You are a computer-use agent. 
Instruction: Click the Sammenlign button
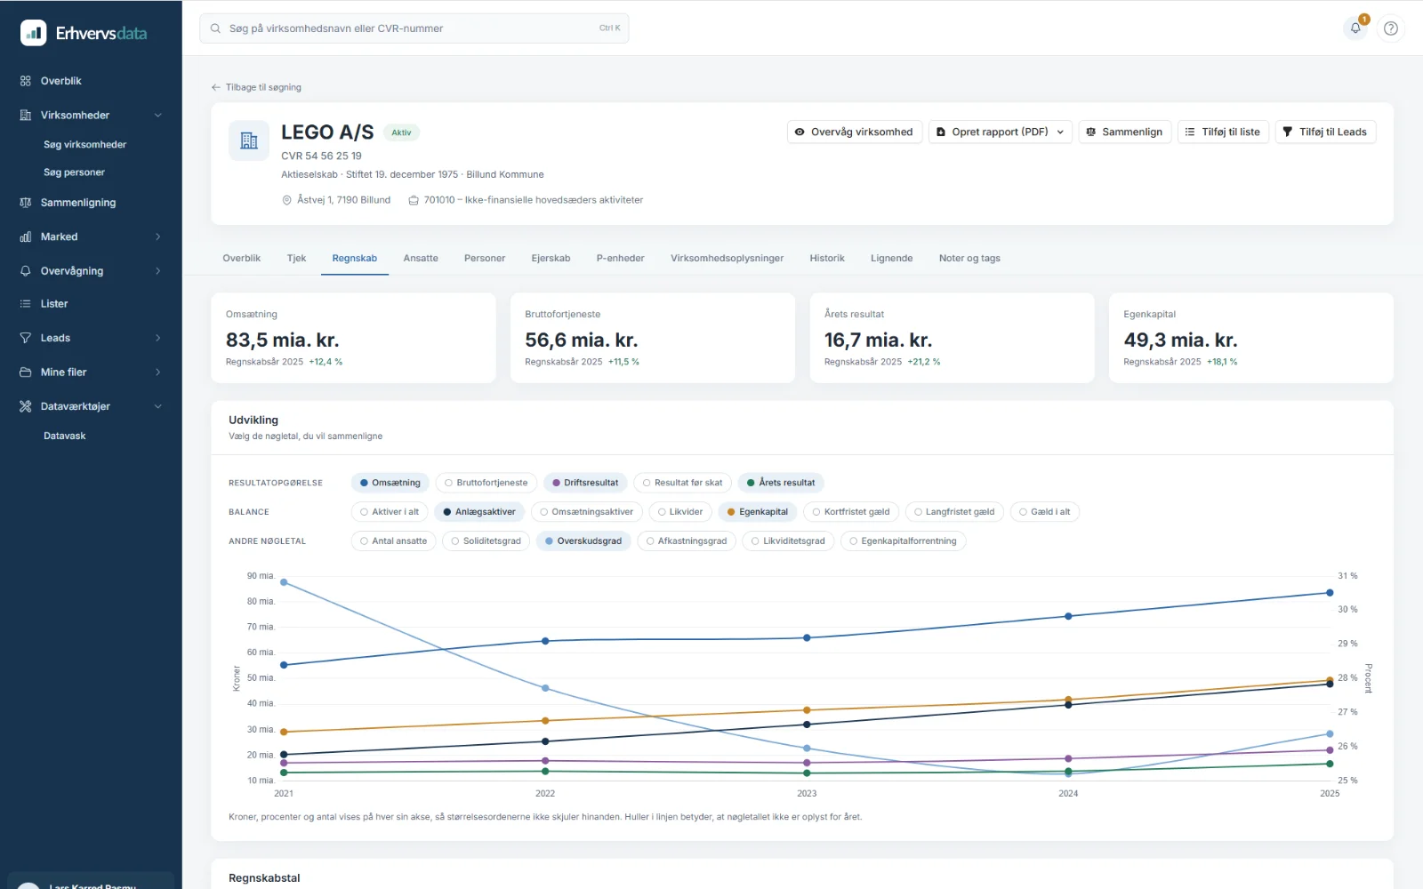(x=1125, y=132)
